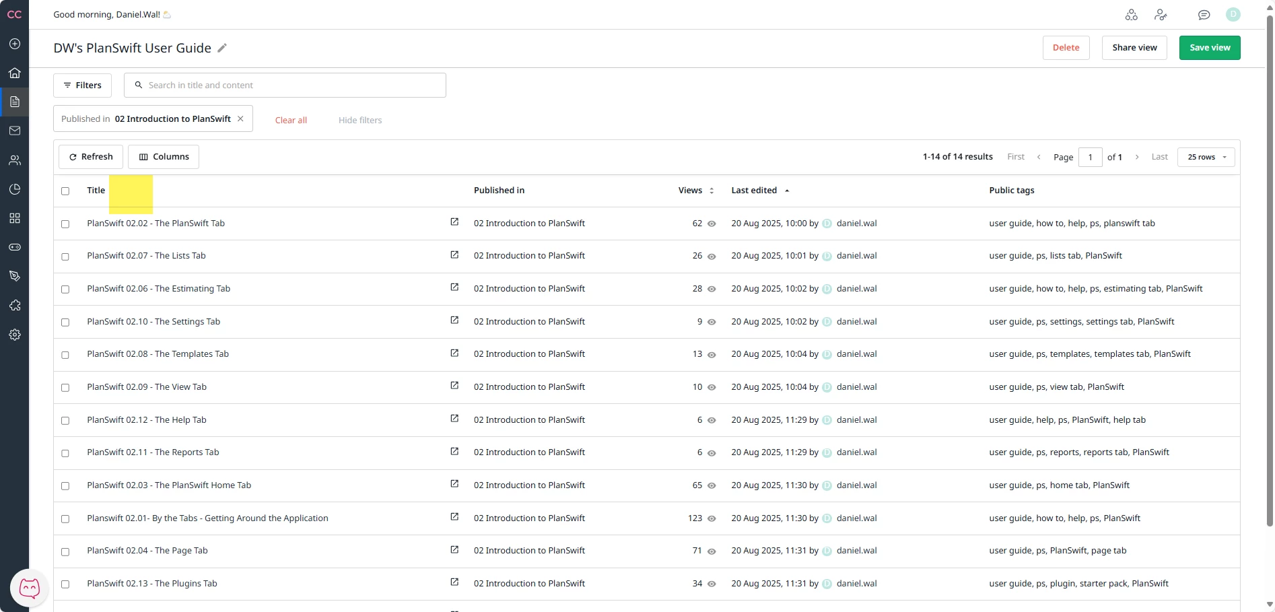This screenshot has width=1275, height=612.
Task: Click the 123 views count eye icon
Action: [x=712, y=518]
